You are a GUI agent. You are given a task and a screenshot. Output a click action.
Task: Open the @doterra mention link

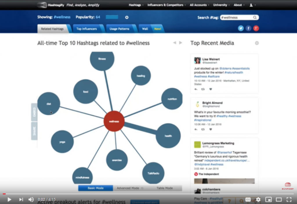tap(225, 68)
